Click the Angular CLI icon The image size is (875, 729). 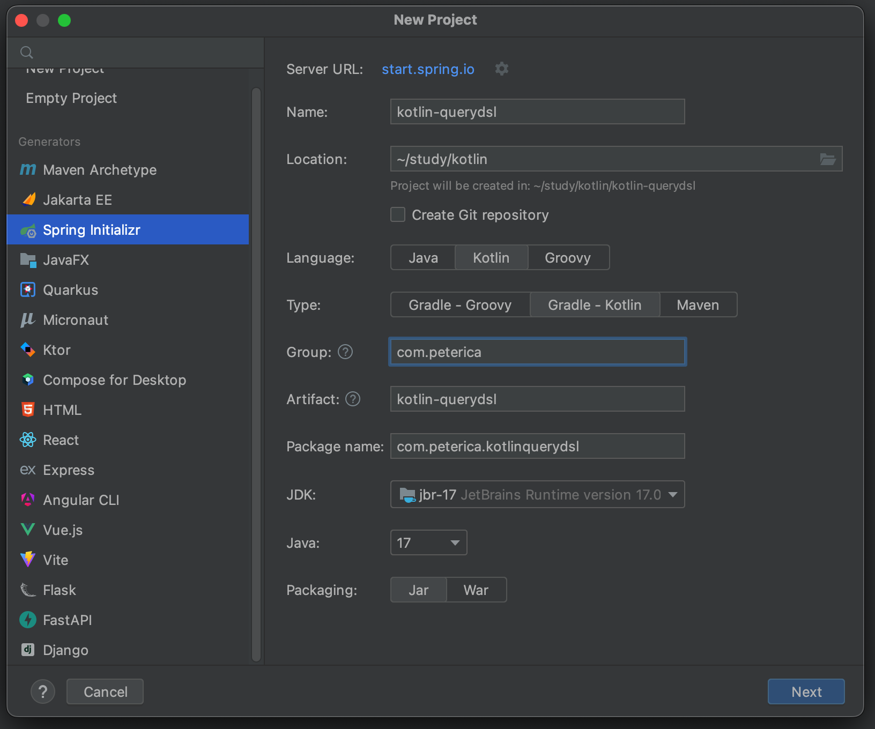(x=28, y=500)
